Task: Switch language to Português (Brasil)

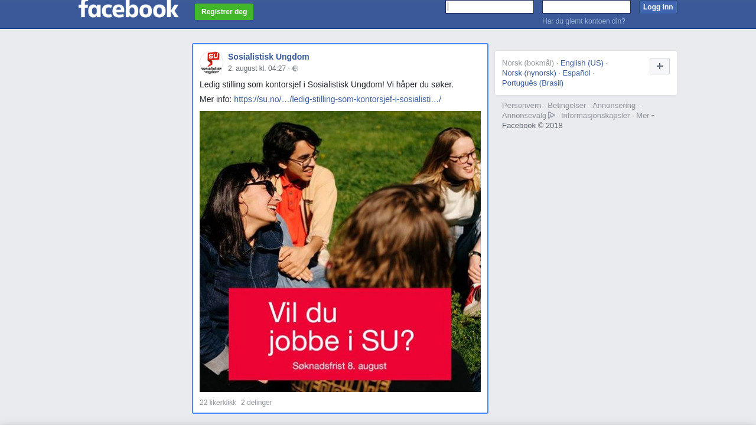Action: click(533, 83)
